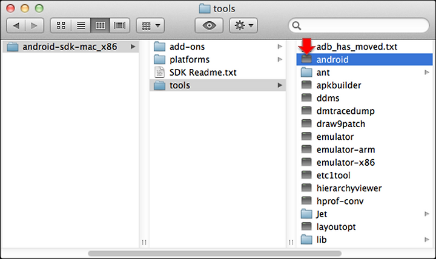
Task: Click the tools disclosure arrow
Action: [280, 85]
